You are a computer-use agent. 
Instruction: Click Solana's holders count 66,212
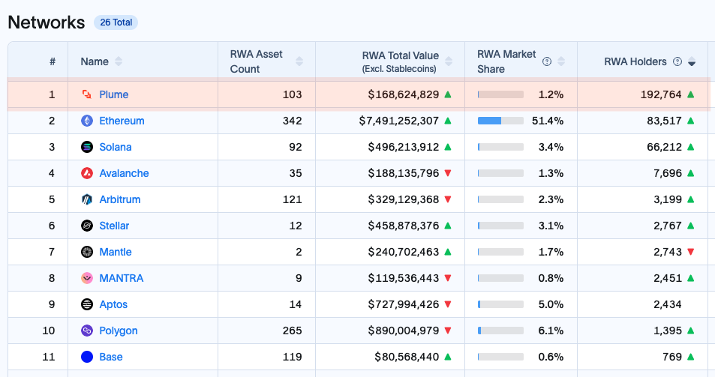point(665,147)
